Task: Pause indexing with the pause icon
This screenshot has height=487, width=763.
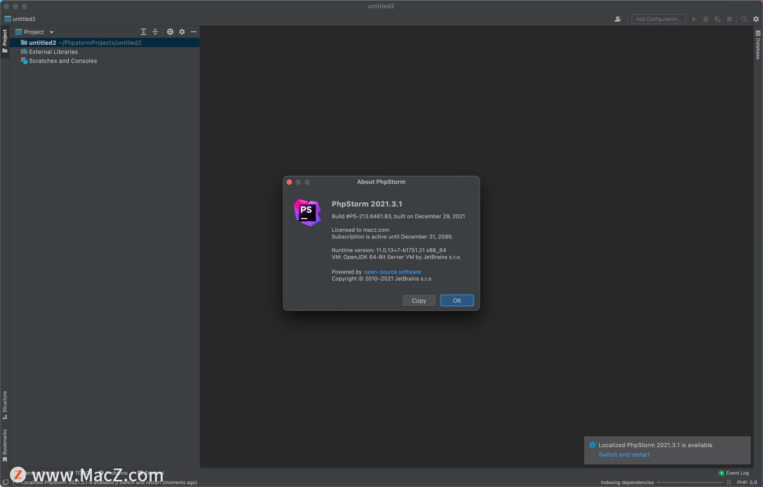Action: coord(729,482)
